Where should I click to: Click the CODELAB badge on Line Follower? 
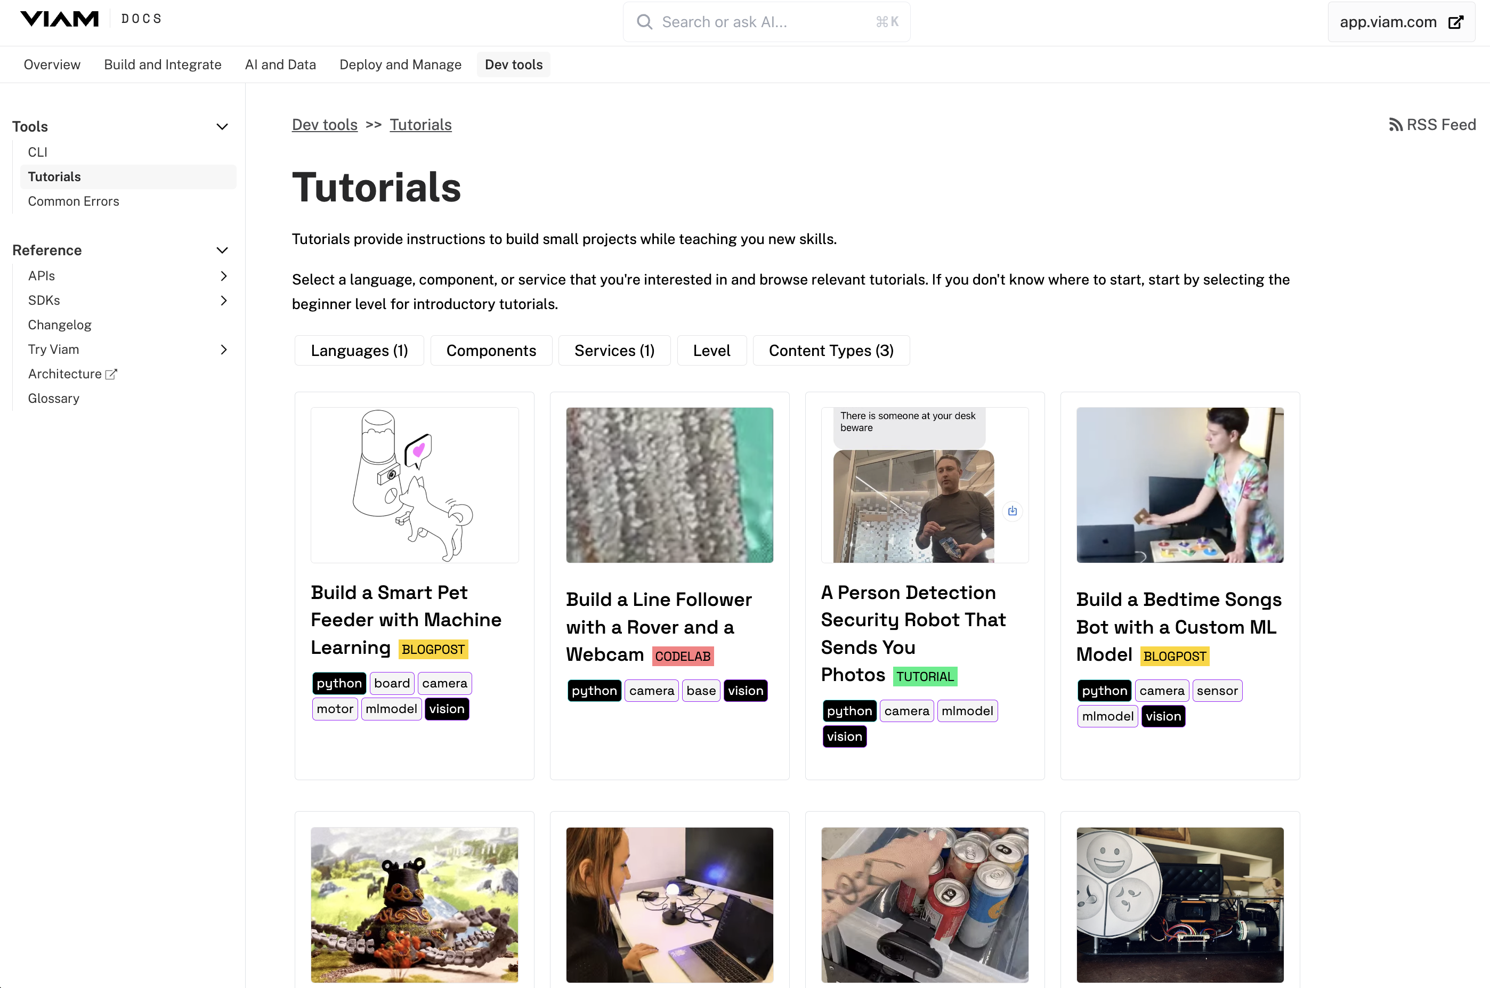click(x=682, y=656)
